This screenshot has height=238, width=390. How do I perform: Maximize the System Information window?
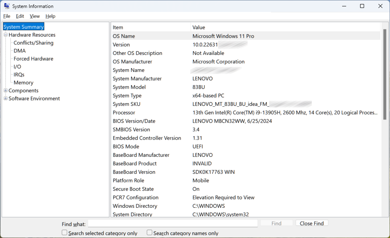(x=362, y=6)
